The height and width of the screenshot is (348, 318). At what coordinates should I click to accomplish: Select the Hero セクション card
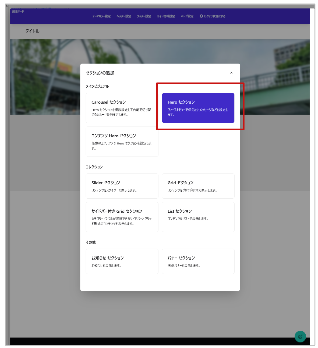tap(198, 108)
